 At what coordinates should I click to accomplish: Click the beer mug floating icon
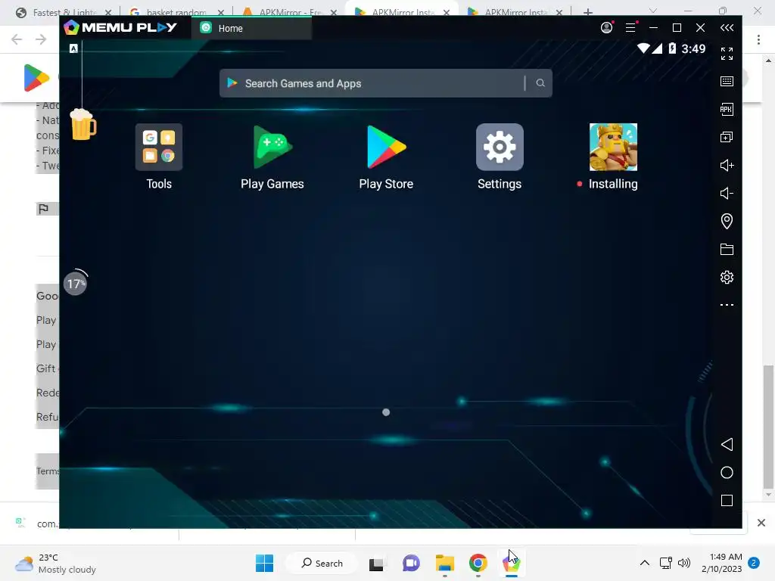click(83, 124)
